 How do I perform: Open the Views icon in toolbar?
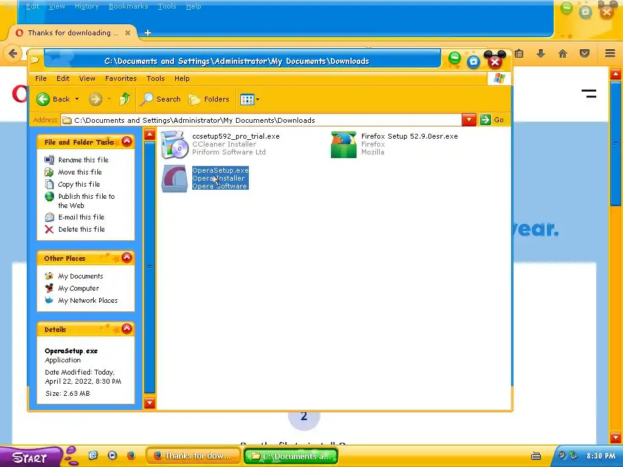pyautogui.click(x=247, y=99)
